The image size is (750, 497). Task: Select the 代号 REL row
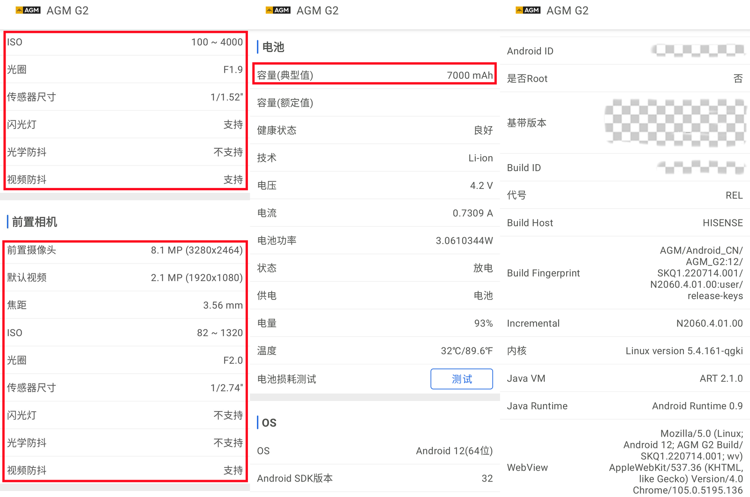(625, 195)
